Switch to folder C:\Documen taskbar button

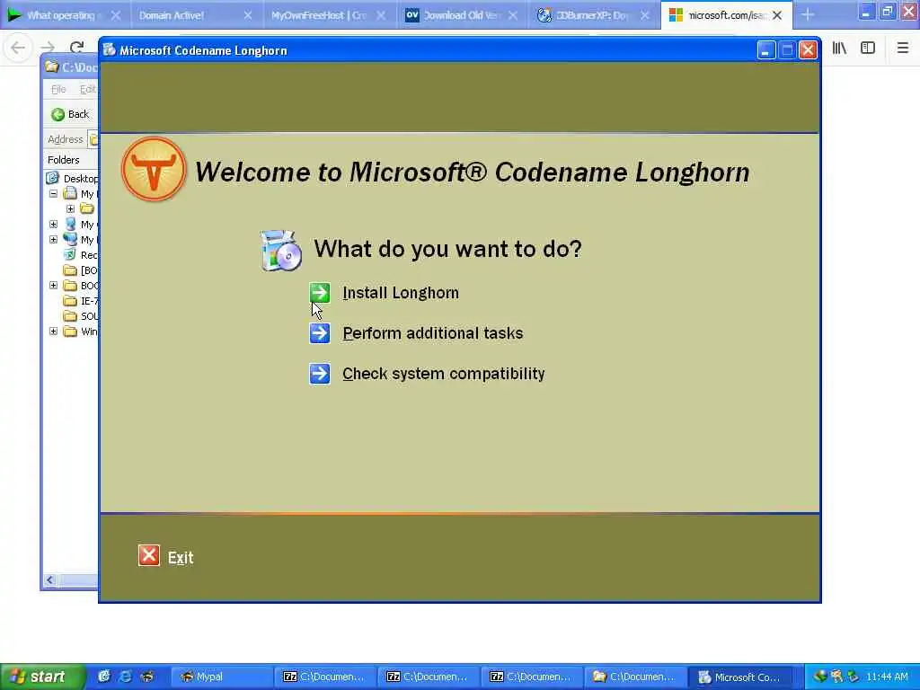pos(634,677)
